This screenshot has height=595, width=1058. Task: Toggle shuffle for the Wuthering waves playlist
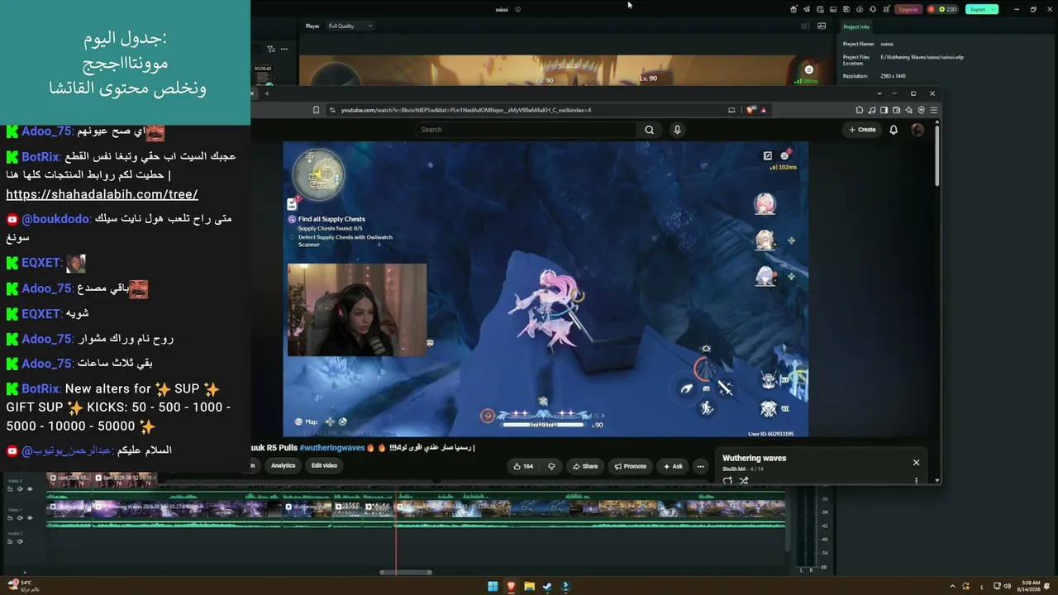[743, 481]
